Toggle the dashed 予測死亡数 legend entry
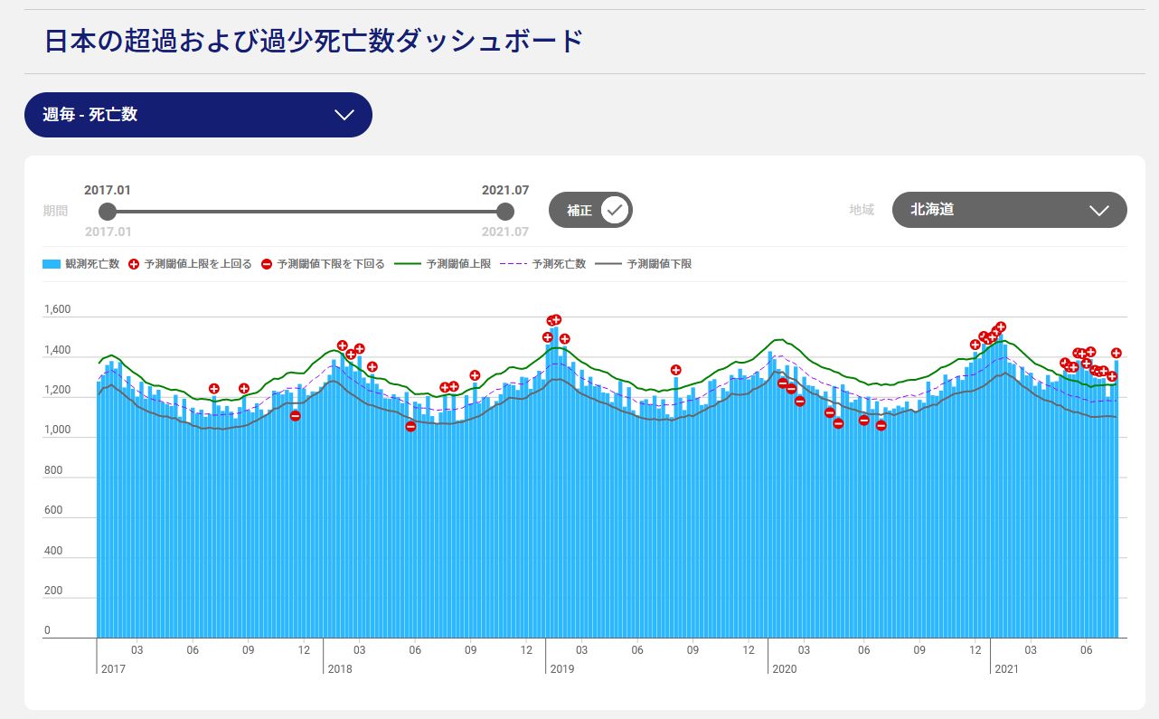Viewport: 1159px width, 719px height. click(x=542, y=264)
